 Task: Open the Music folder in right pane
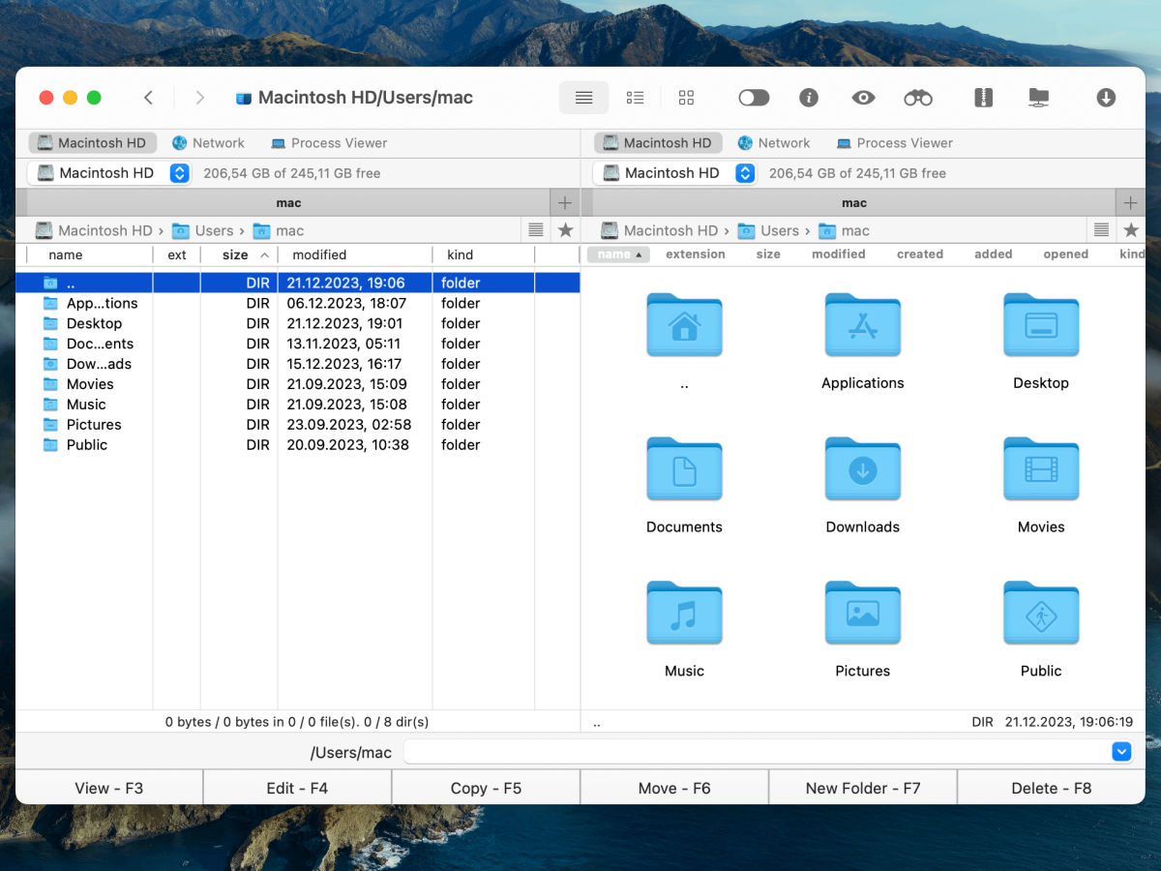click(684, 613)
